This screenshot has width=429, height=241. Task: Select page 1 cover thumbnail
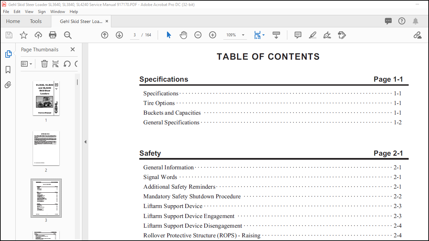point(46,98)
